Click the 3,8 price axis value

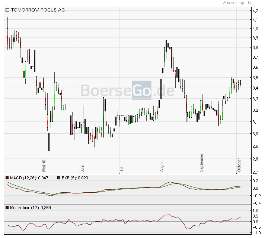click(x=255, y=48)
